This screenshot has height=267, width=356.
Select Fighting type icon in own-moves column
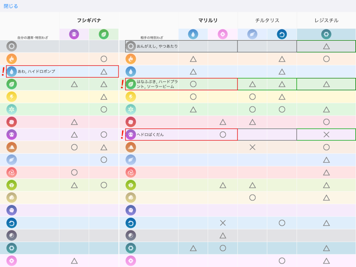click(x=12, y=122)
